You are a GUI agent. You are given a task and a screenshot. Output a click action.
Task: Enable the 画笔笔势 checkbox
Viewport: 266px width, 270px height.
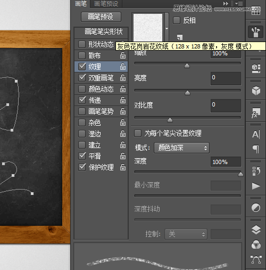click(x=82, y=111)
